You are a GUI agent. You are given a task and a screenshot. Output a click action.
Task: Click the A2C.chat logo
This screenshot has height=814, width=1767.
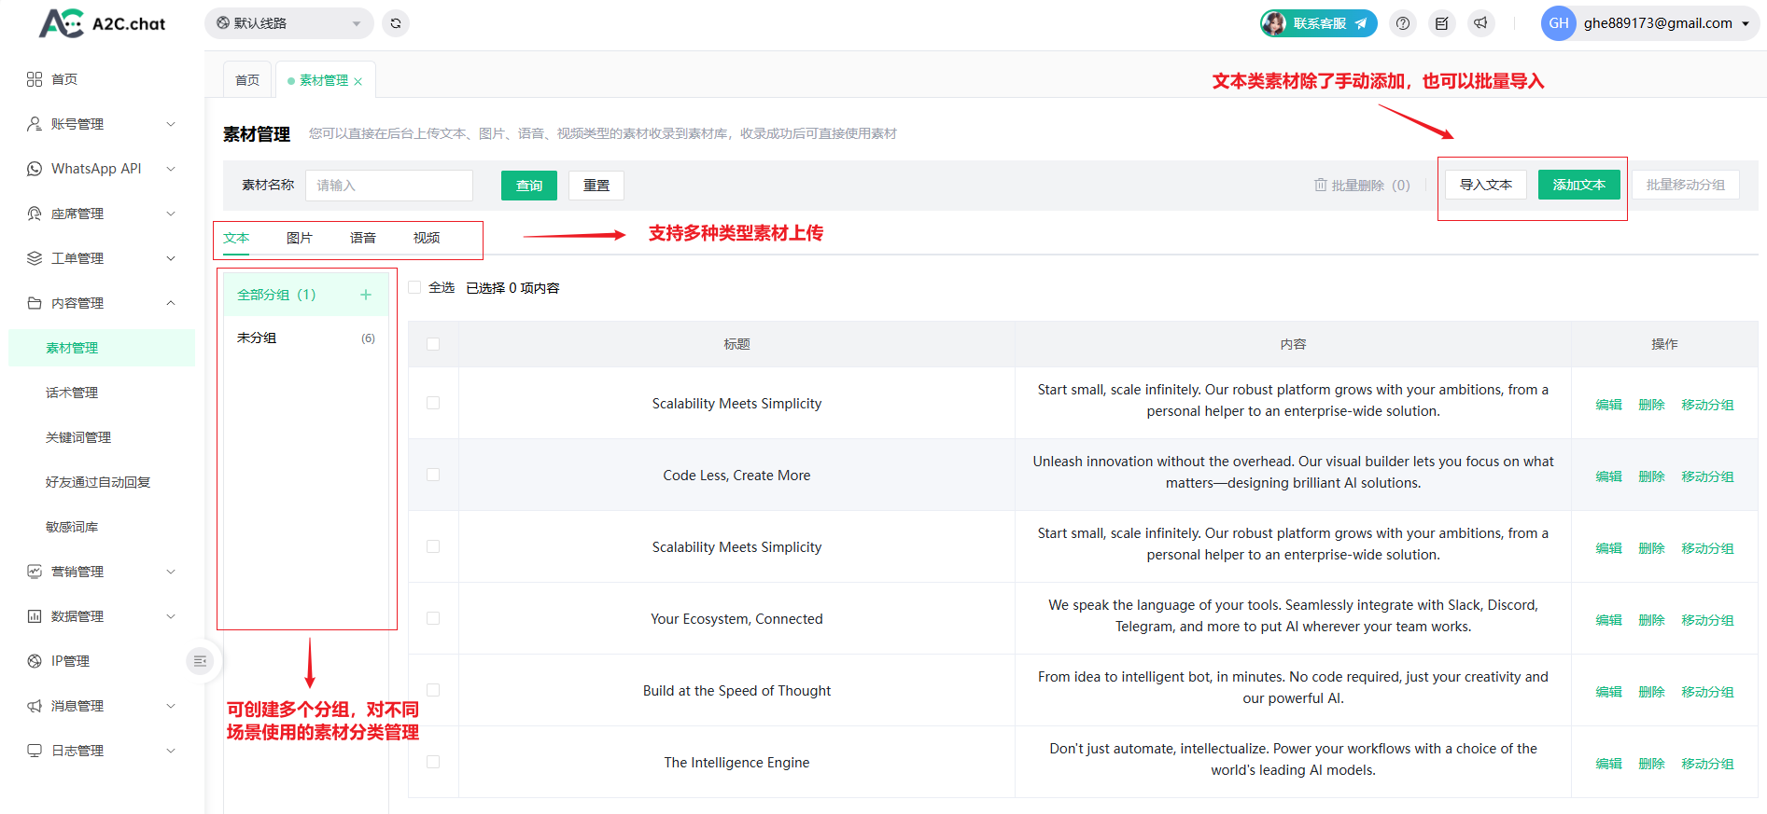click(103, 23)
